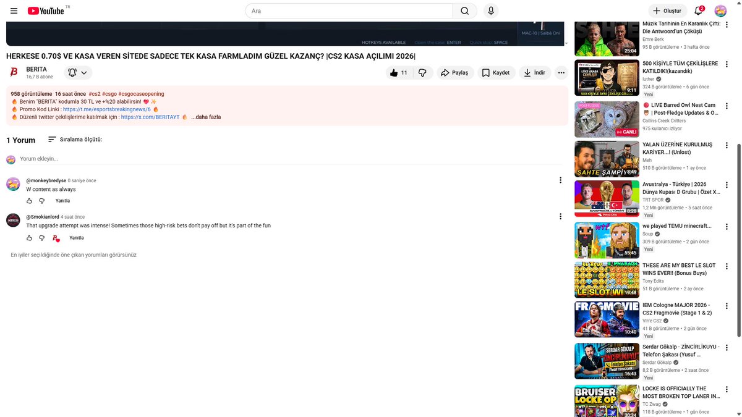Open menu for Die Antwoord video
742x417 pixels.
click(726, 25)
